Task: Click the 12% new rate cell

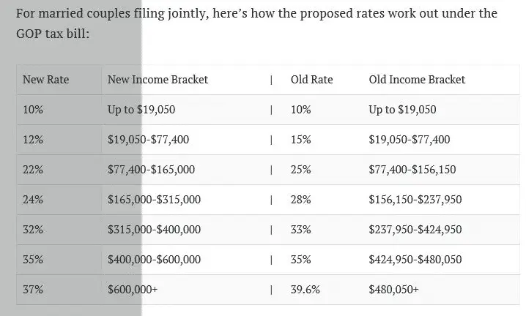Action: [33, 140]
